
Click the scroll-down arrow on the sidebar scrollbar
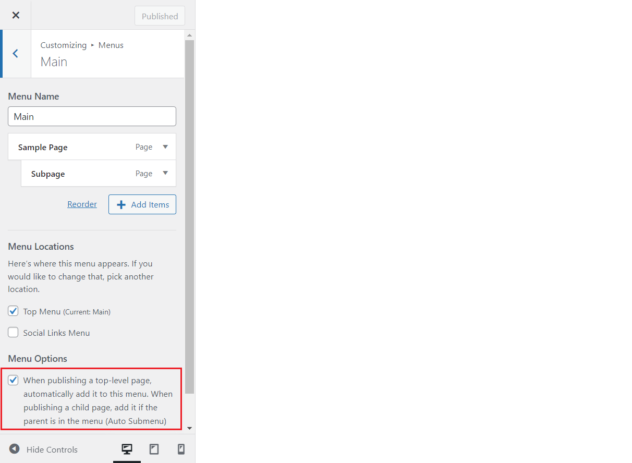(x=190, y=427)
